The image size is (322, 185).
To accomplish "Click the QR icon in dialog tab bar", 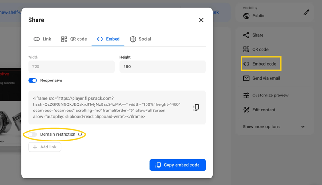I will (x=64, y=39).
